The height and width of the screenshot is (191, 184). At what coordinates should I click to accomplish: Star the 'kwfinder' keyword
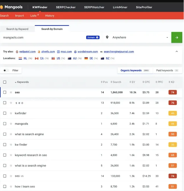[x=11, y=113]
